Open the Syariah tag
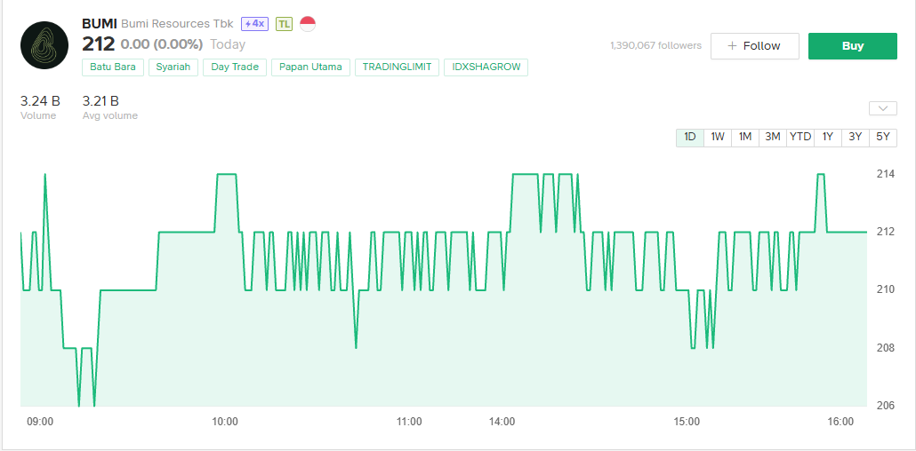 (x=173, y=67)
